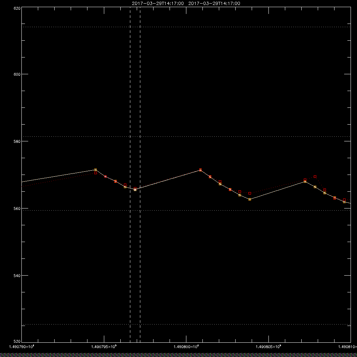Select the 520 y-axis label

[17, 341]
